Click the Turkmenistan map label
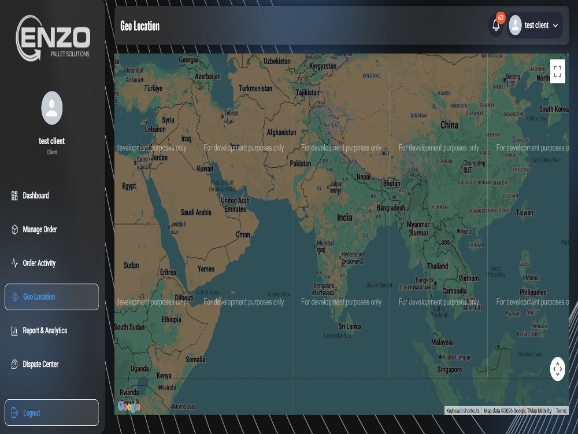This screenshot has height=434, width=578. pyautogui.click(x=255, y=88)
